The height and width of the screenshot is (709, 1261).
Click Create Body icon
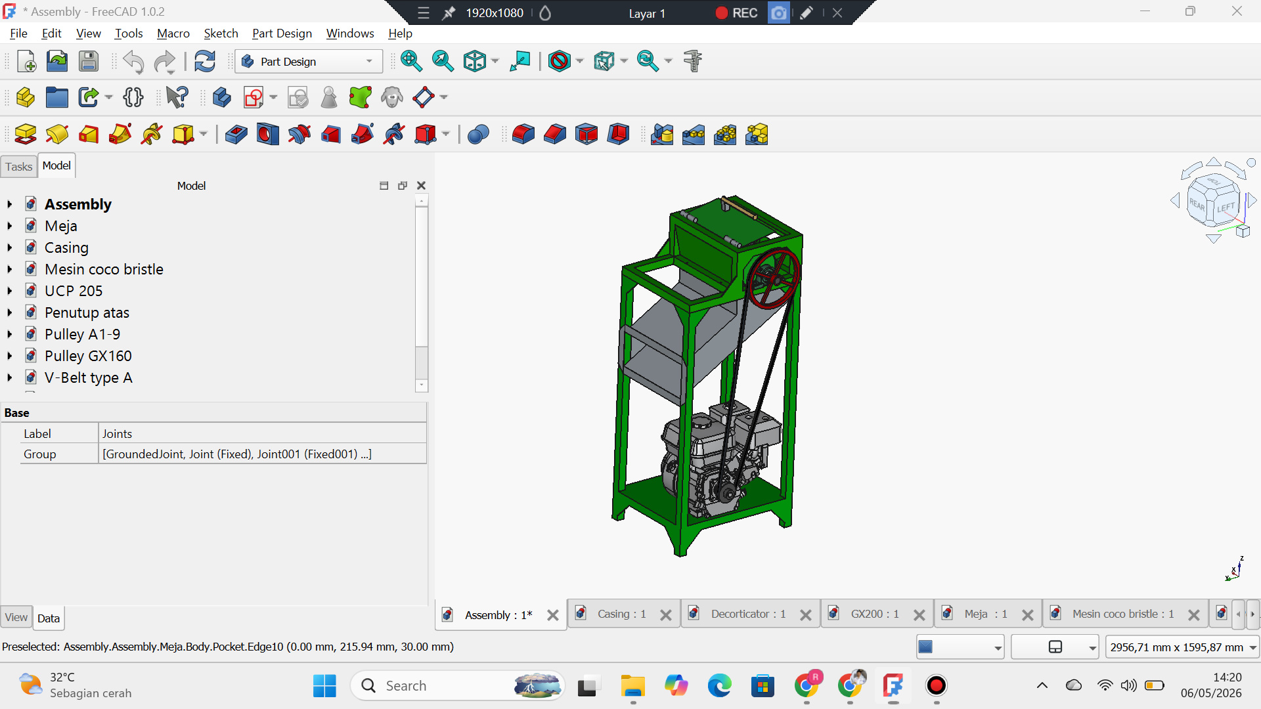(222, 97)
